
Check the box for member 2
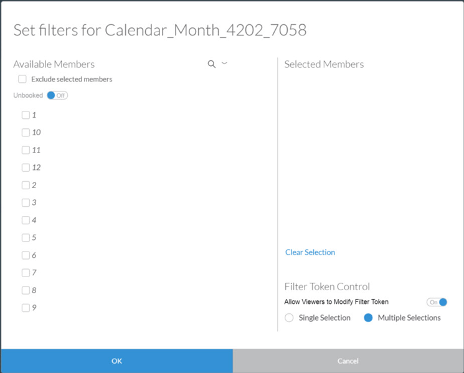coord(26,185)
